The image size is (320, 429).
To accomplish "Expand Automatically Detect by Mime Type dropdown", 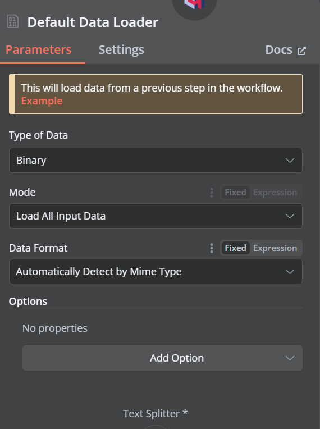I will 156,271.
